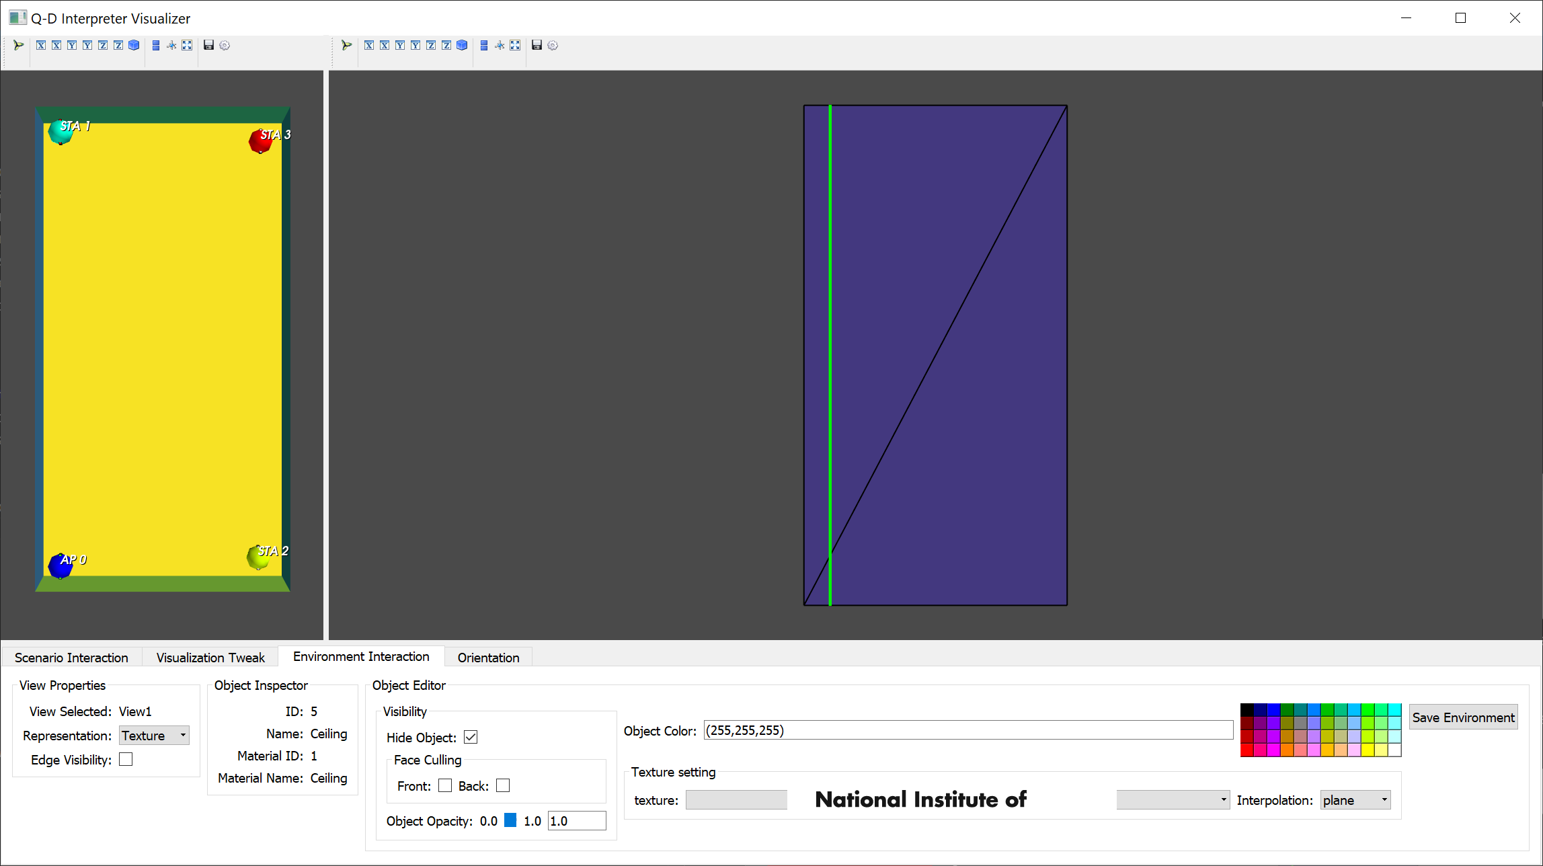Open the Representation Texture dropdown
The height and width of the screenshot is (866, 1543).
coord(154,736)
